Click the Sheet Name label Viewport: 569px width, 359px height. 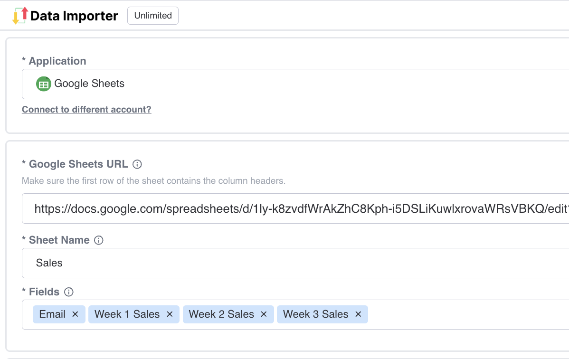(59, 240)
